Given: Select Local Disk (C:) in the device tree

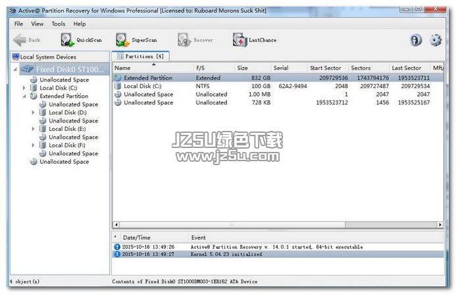Looking at the screenshot, I should click(x=58, y=88).
